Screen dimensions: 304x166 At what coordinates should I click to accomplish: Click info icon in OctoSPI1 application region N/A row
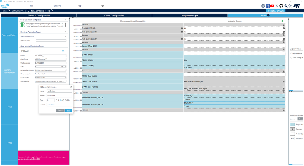pos(284,28)
